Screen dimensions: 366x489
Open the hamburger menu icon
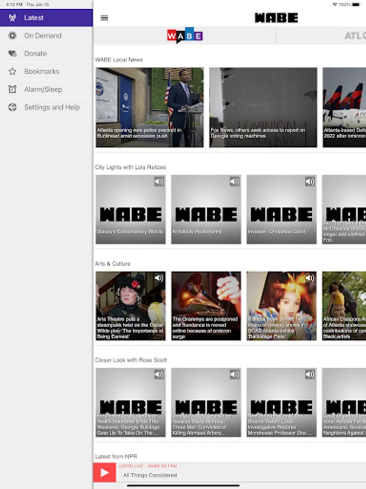pyautogui.click(x=105, y=18)
